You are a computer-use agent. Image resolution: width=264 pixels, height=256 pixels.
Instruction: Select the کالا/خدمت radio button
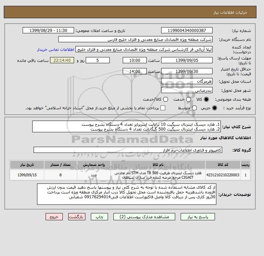tap(166, 99)
